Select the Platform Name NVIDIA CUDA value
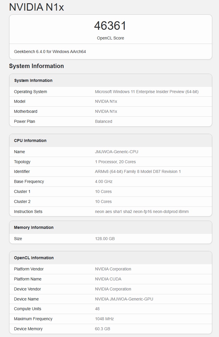Viewport: 219px width, 337px height. (x=108, y=279)
